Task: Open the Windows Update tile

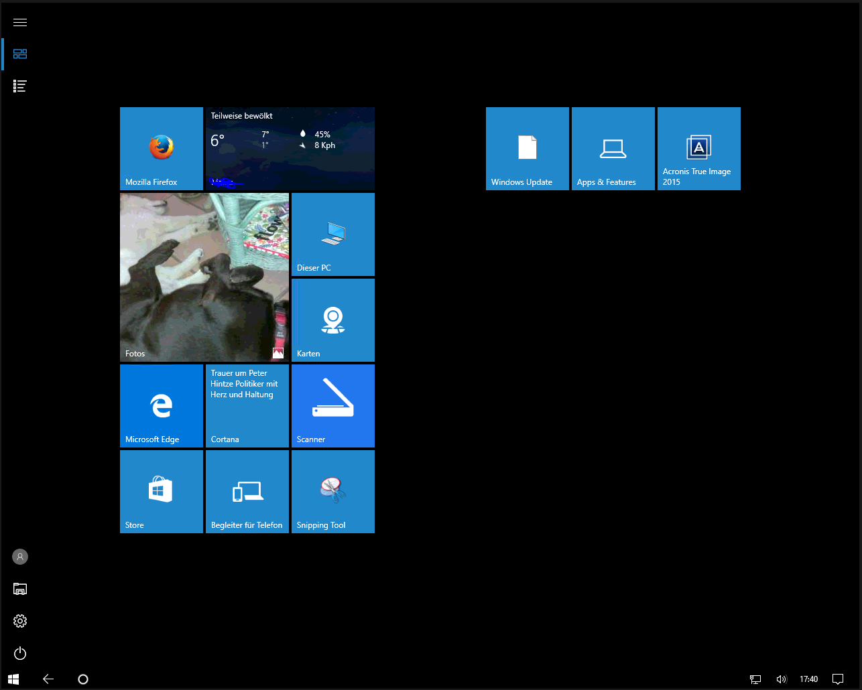Action: click(x=528, y=149)
